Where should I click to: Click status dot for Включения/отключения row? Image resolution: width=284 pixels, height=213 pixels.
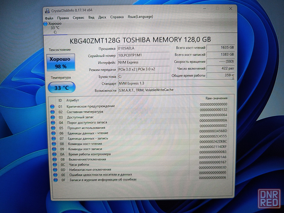tap(55, 159)
